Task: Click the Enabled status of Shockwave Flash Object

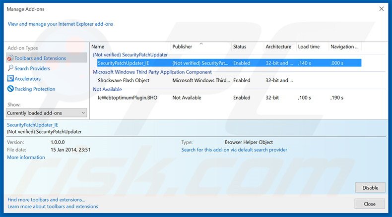Action: [x=242, y=80]
